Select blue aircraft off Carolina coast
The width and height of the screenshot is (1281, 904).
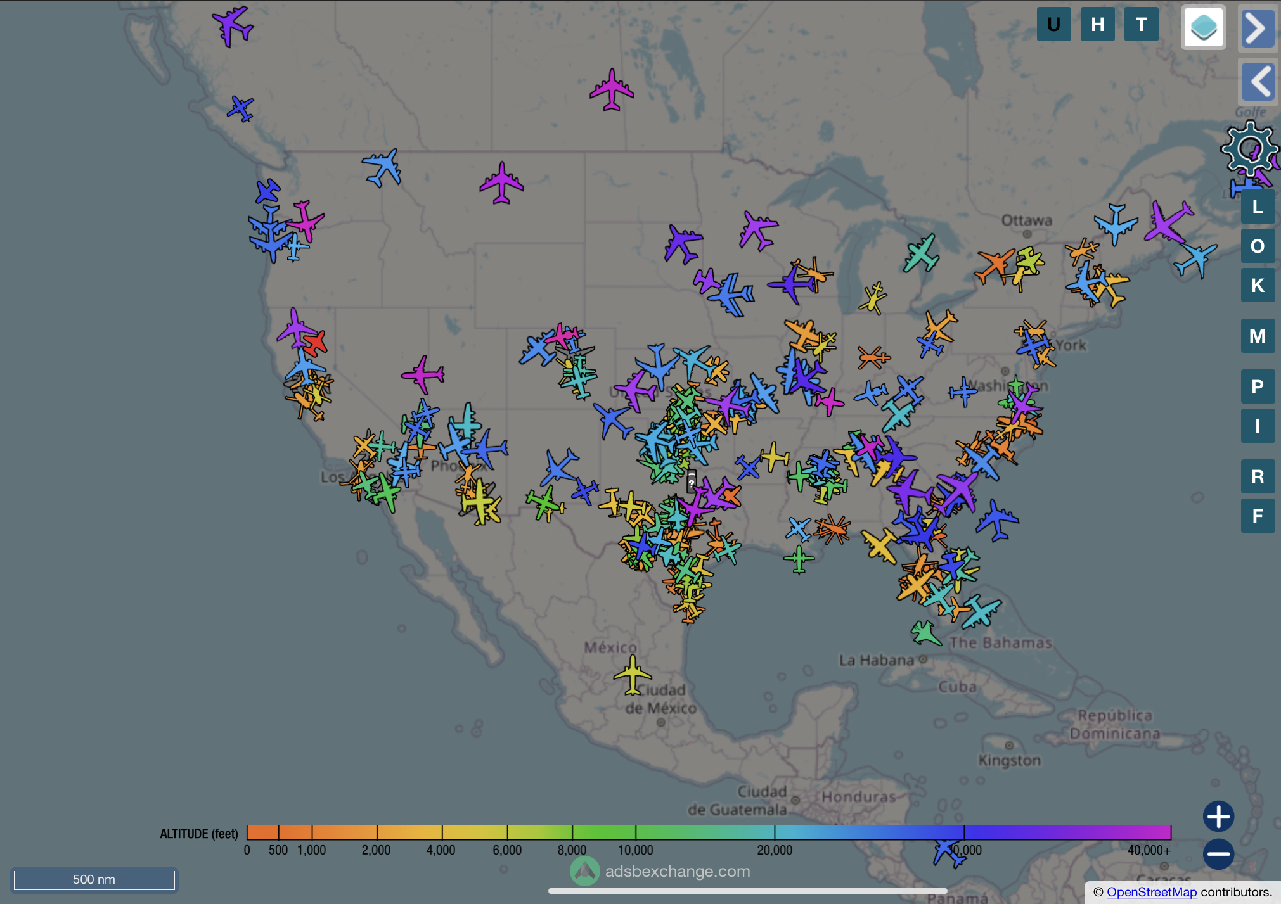point(997,521)
